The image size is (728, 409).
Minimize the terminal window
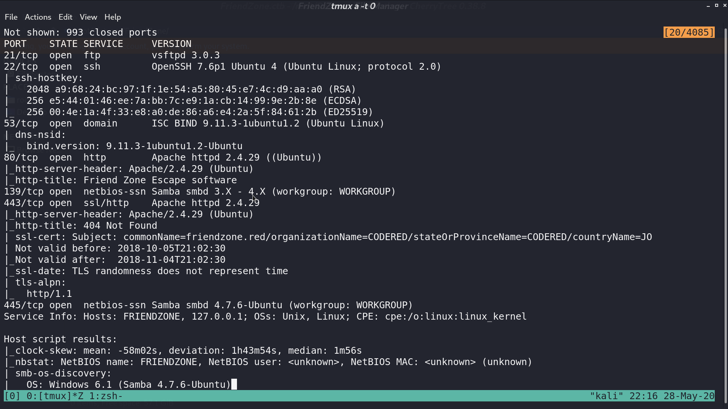click(708, 6)
